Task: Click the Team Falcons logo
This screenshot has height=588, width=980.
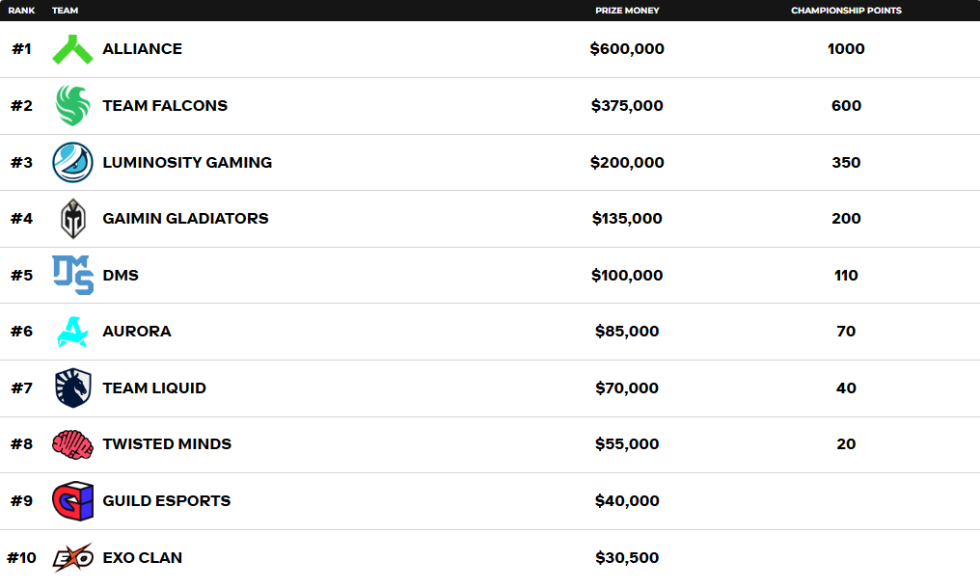Action: click(72, 105)
